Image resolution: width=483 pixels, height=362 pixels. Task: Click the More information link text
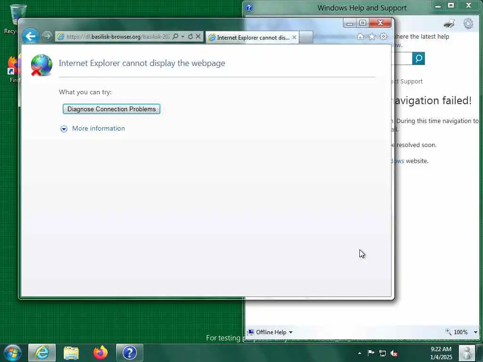click(x=99, y=128)
